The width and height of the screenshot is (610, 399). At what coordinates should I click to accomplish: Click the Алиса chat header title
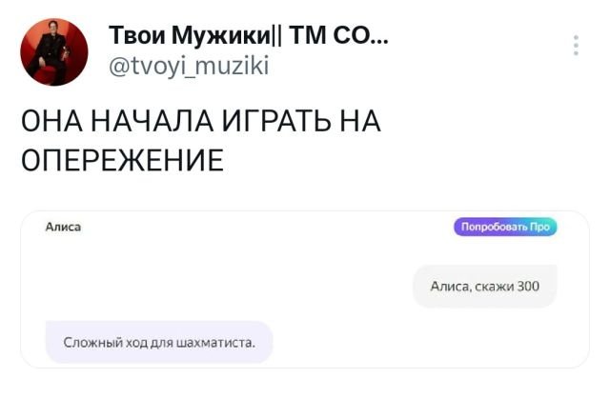63,227
